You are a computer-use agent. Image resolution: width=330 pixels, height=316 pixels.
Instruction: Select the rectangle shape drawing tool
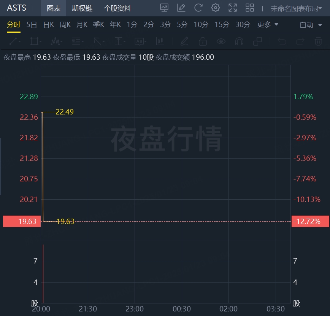pos(36,41)
